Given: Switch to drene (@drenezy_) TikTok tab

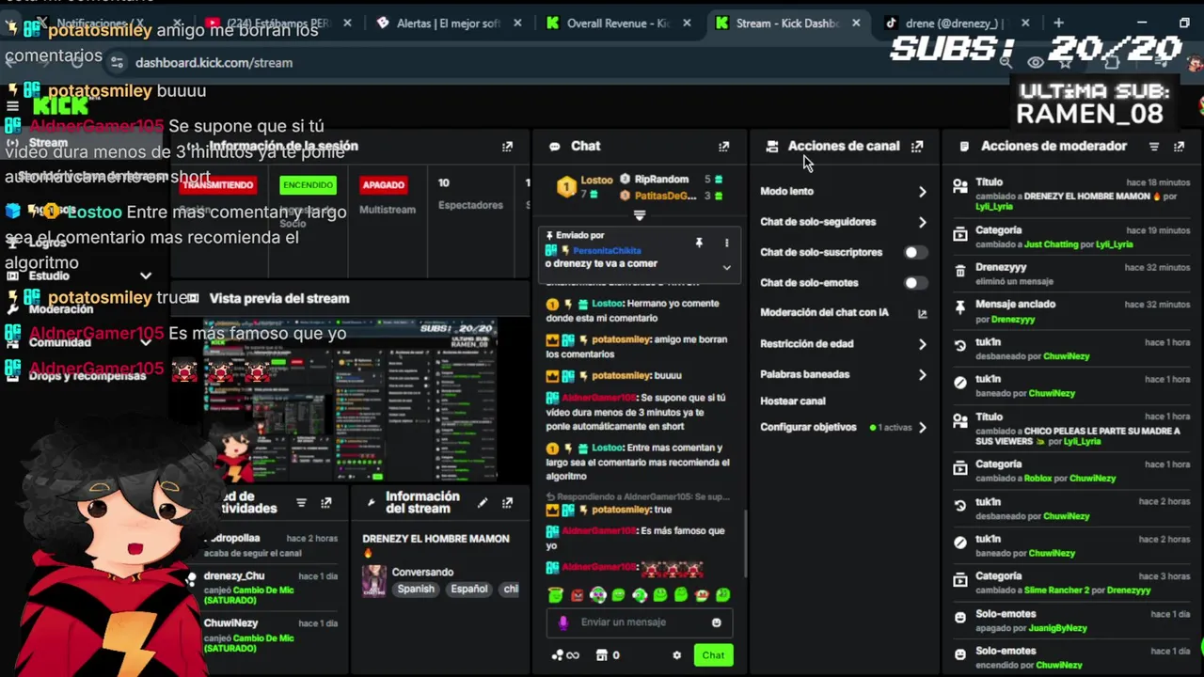Looking at the screenshot, I should (956, 23).
